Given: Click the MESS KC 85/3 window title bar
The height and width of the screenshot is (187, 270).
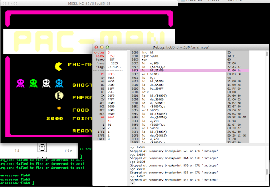Looking at the screenshot, I should pos(89,3).
